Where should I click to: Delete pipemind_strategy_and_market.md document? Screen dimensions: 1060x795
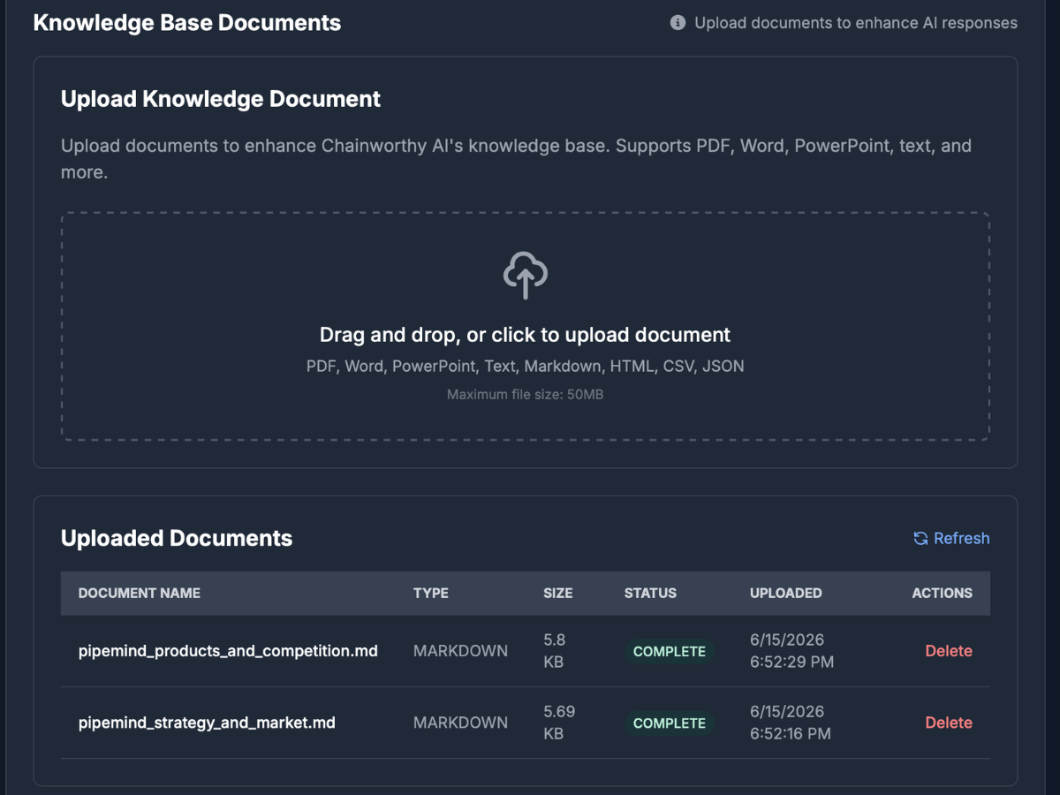point(949,723)
